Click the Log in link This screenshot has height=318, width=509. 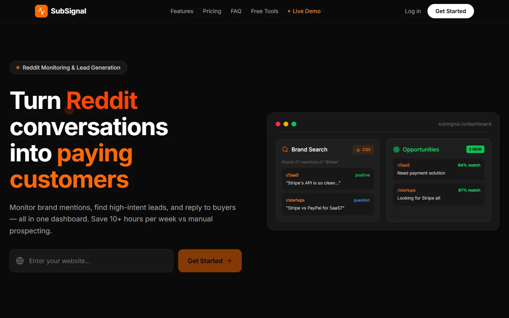[413, 11]
